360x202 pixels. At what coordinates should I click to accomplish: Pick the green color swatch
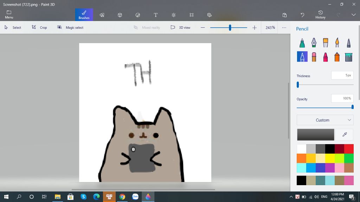349,158
